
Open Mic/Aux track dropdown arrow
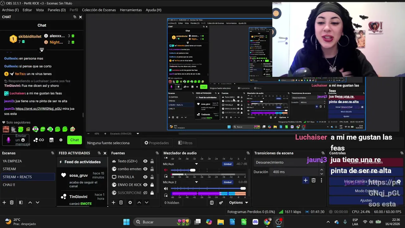(x=196, y=164)
